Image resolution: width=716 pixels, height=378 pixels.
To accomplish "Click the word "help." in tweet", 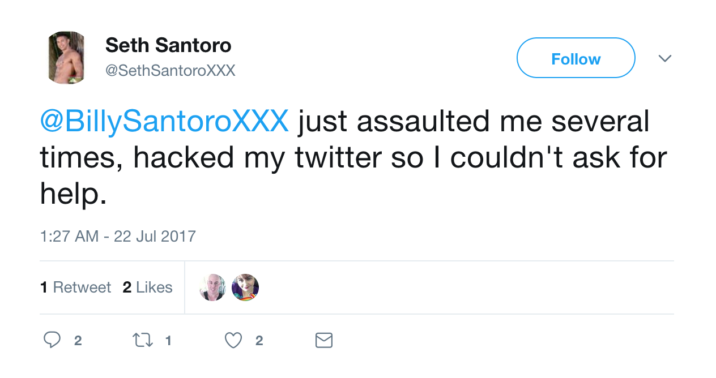I will click(73, 194).
